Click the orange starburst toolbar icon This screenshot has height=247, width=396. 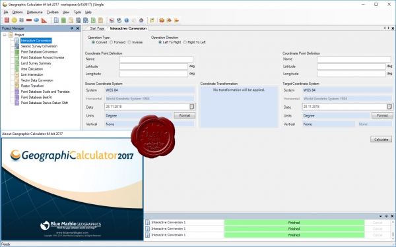coord(162,20)
